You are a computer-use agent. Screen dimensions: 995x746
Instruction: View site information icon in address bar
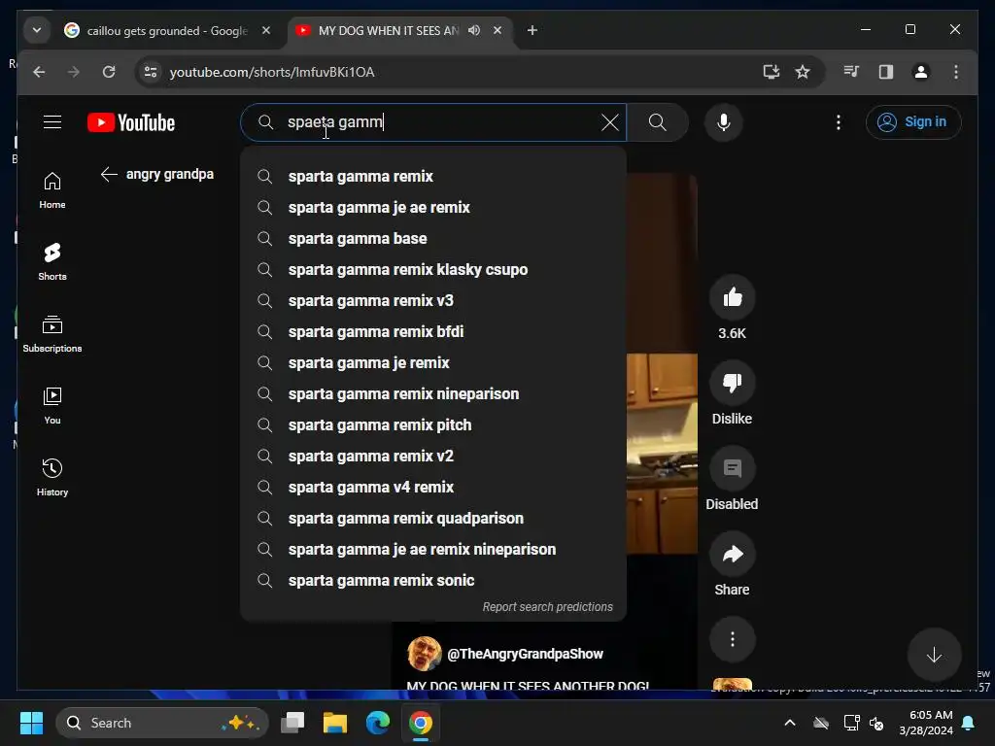(x=151, y=72)
